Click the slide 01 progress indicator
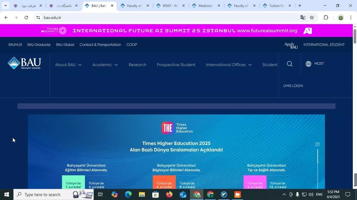The height and width of the screenshot is (200, 357). [x=317, y=144]
